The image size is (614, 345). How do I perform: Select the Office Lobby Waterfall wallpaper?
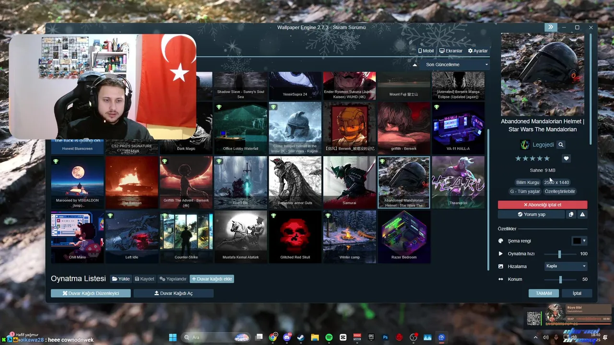(240, 128)
